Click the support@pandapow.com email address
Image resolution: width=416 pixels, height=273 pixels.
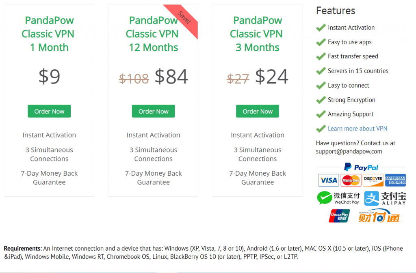(x=349, y=151)
